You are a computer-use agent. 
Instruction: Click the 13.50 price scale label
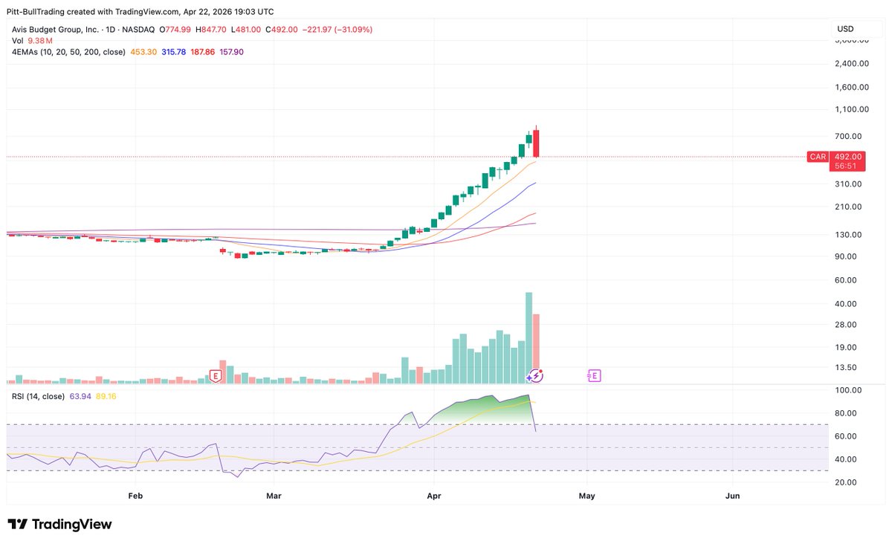[846, 367]
